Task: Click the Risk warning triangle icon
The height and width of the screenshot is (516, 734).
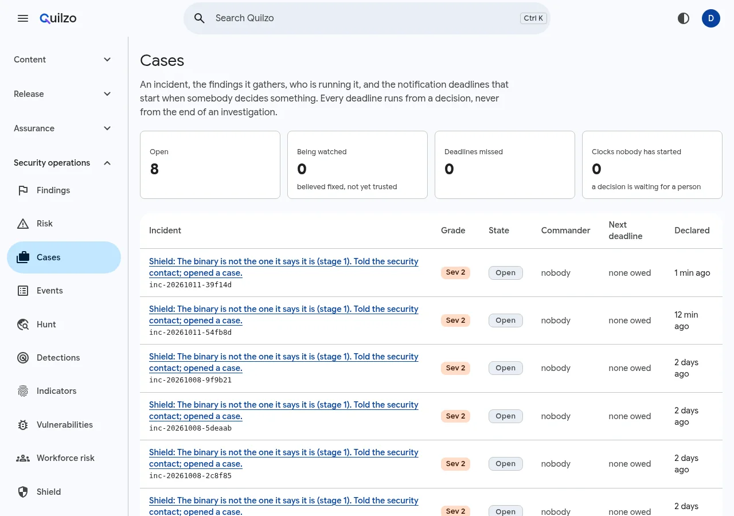Action: pos(23,224)
